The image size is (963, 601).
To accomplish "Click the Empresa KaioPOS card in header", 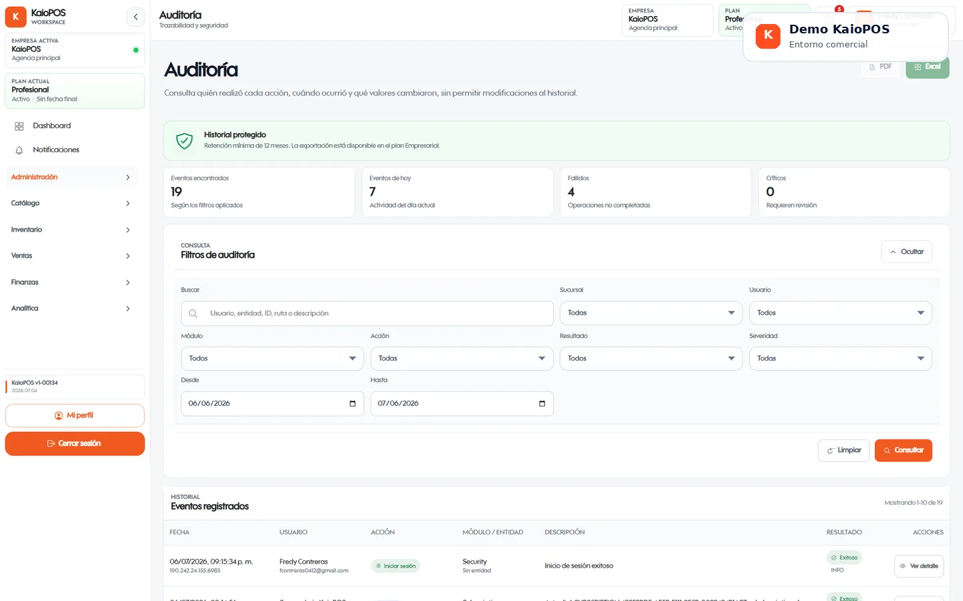I will [x=667, y=20].
